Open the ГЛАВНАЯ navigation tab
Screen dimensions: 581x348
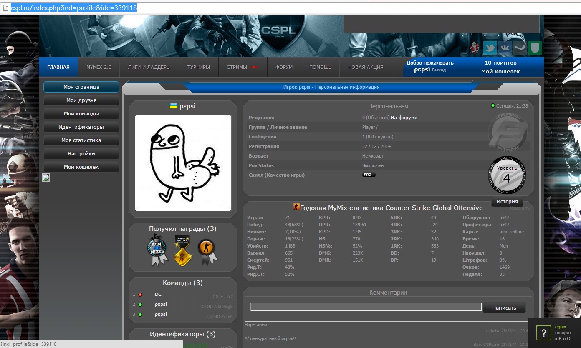[x=58, y=67]
